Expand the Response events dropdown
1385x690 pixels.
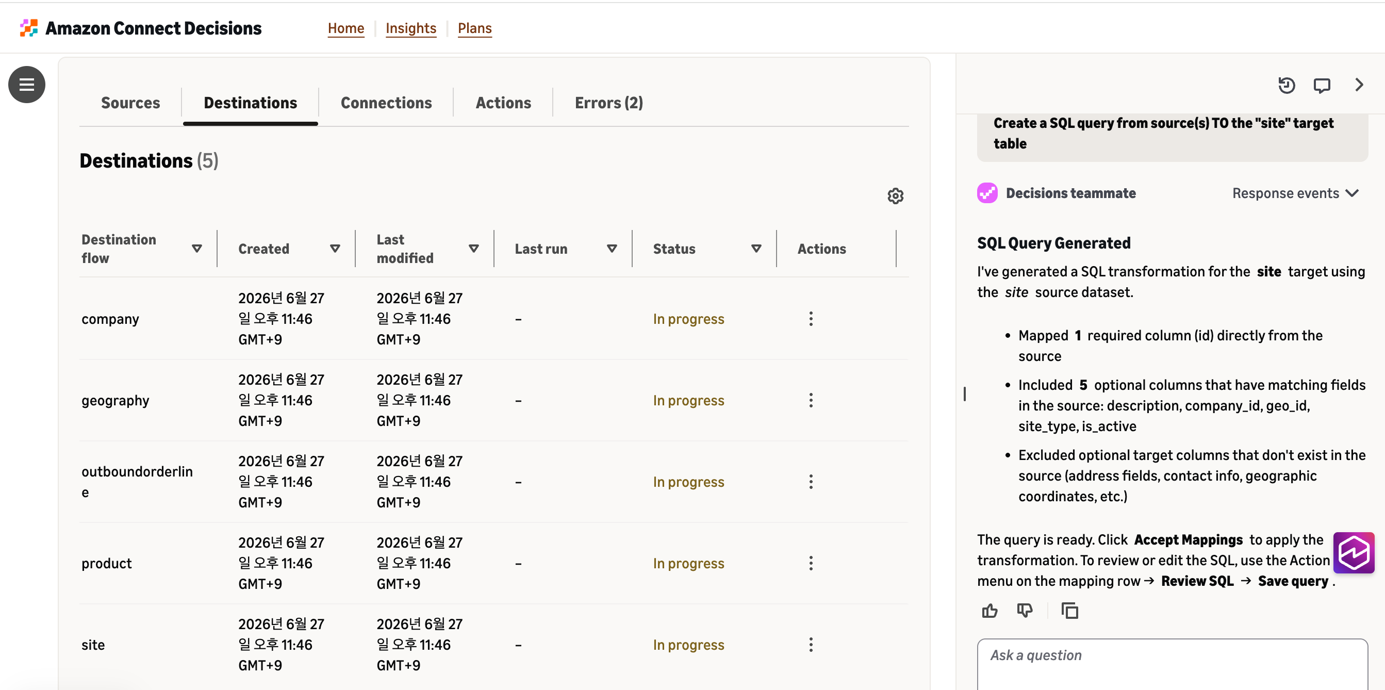[x=1296, y=193]
